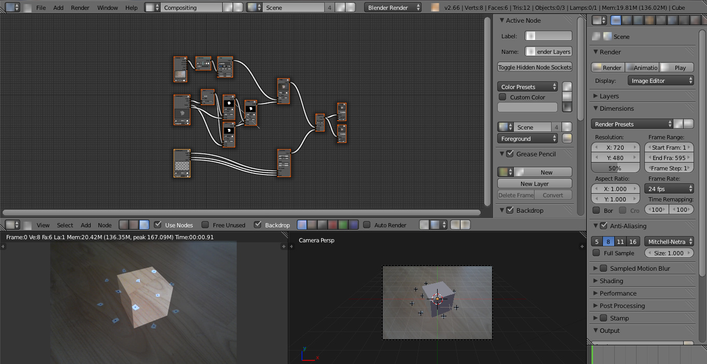The image size is (707, 364).
Task: Enable the Stamp checkbox
Action: [x=603, y=318]
